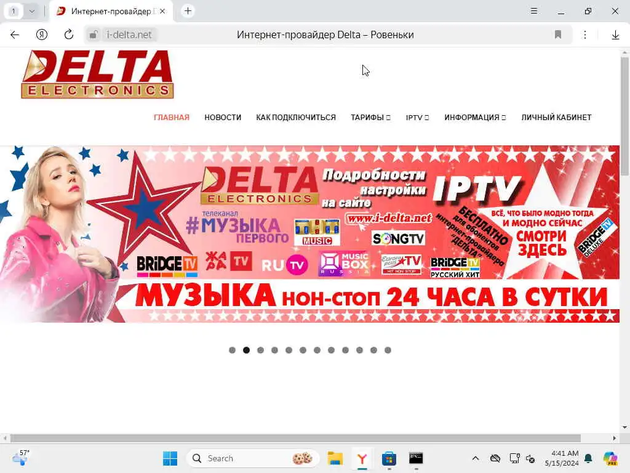The image size is (630, 473).
Task: Click the horizontal scrollbar left arrow
Action: tap(5, 438)
